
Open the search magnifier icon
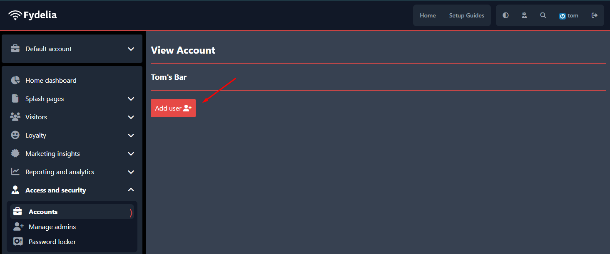543,15
